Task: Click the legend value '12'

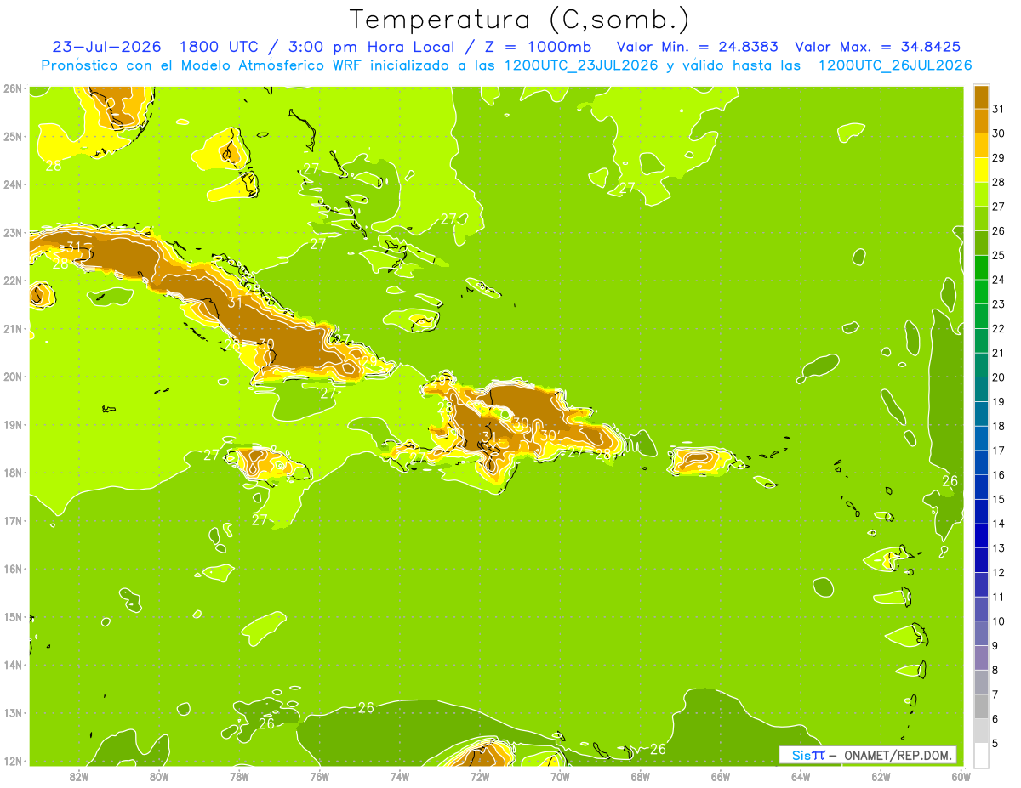Action: 999,572
